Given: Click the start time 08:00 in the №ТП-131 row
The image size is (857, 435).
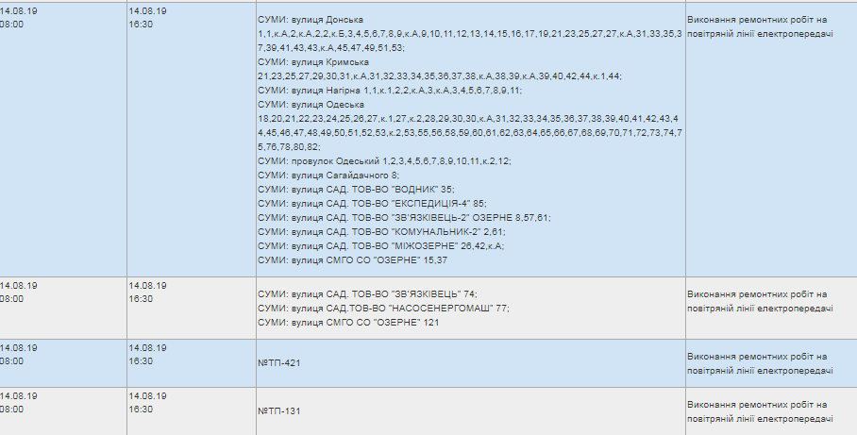Looking at the screenshot, I should (x=11, y=410).
